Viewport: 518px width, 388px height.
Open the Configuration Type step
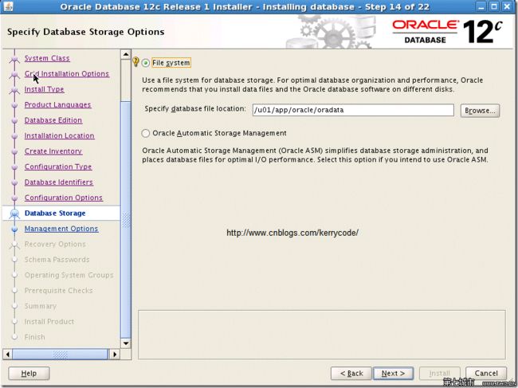click(58, 167)
